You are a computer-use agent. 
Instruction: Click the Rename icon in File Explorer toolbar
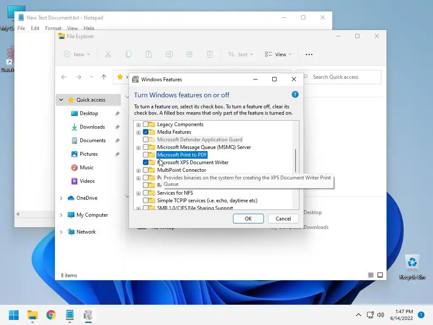[x=169, y=55]
